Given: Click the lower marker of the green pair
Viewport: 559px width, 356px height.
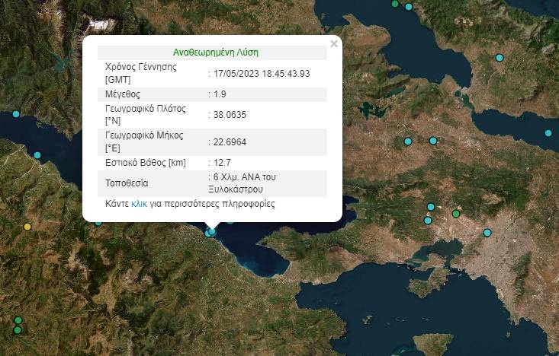Looking at the screenshot, I should (x=17, y=330).
